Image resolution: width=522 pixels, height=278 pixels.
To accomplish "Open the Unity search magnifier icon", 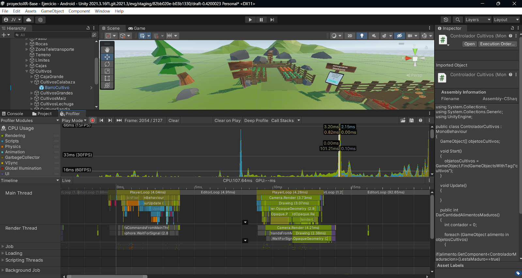I will click(x=458, y=20).
